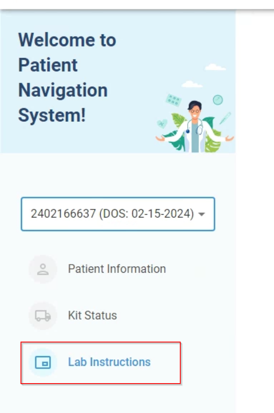
Task: Click the Kit Status truck icon
Action: (43, 315)
